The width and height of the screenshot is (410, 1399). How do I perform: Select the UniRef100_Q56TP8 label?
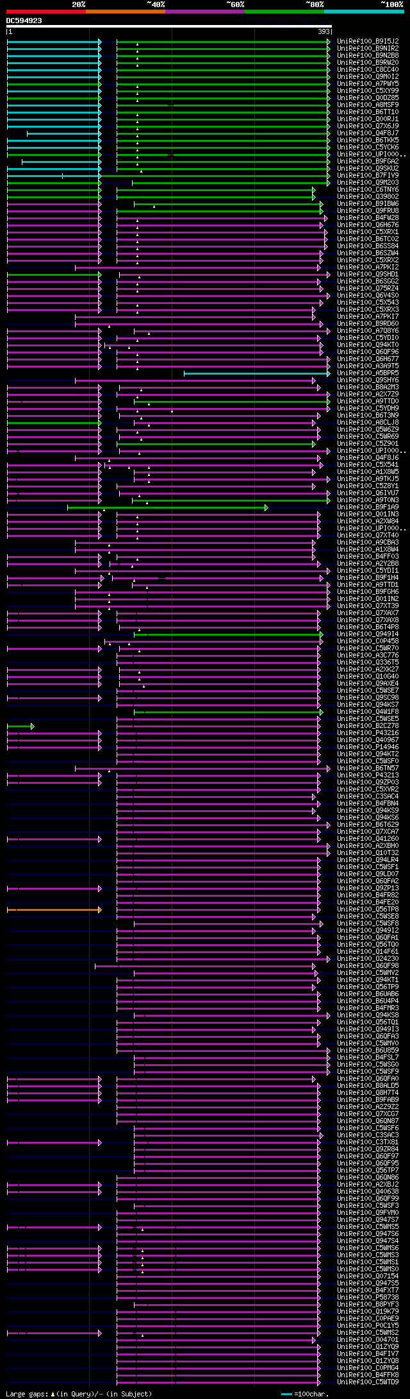[x=368, y=909]
